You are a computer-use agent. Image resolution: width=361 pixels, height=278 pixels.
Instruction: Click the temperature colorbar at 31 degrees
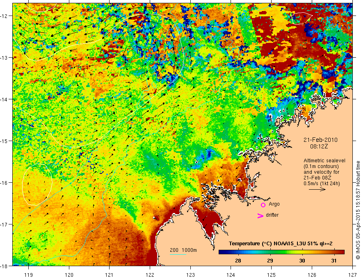pos(334,252)
